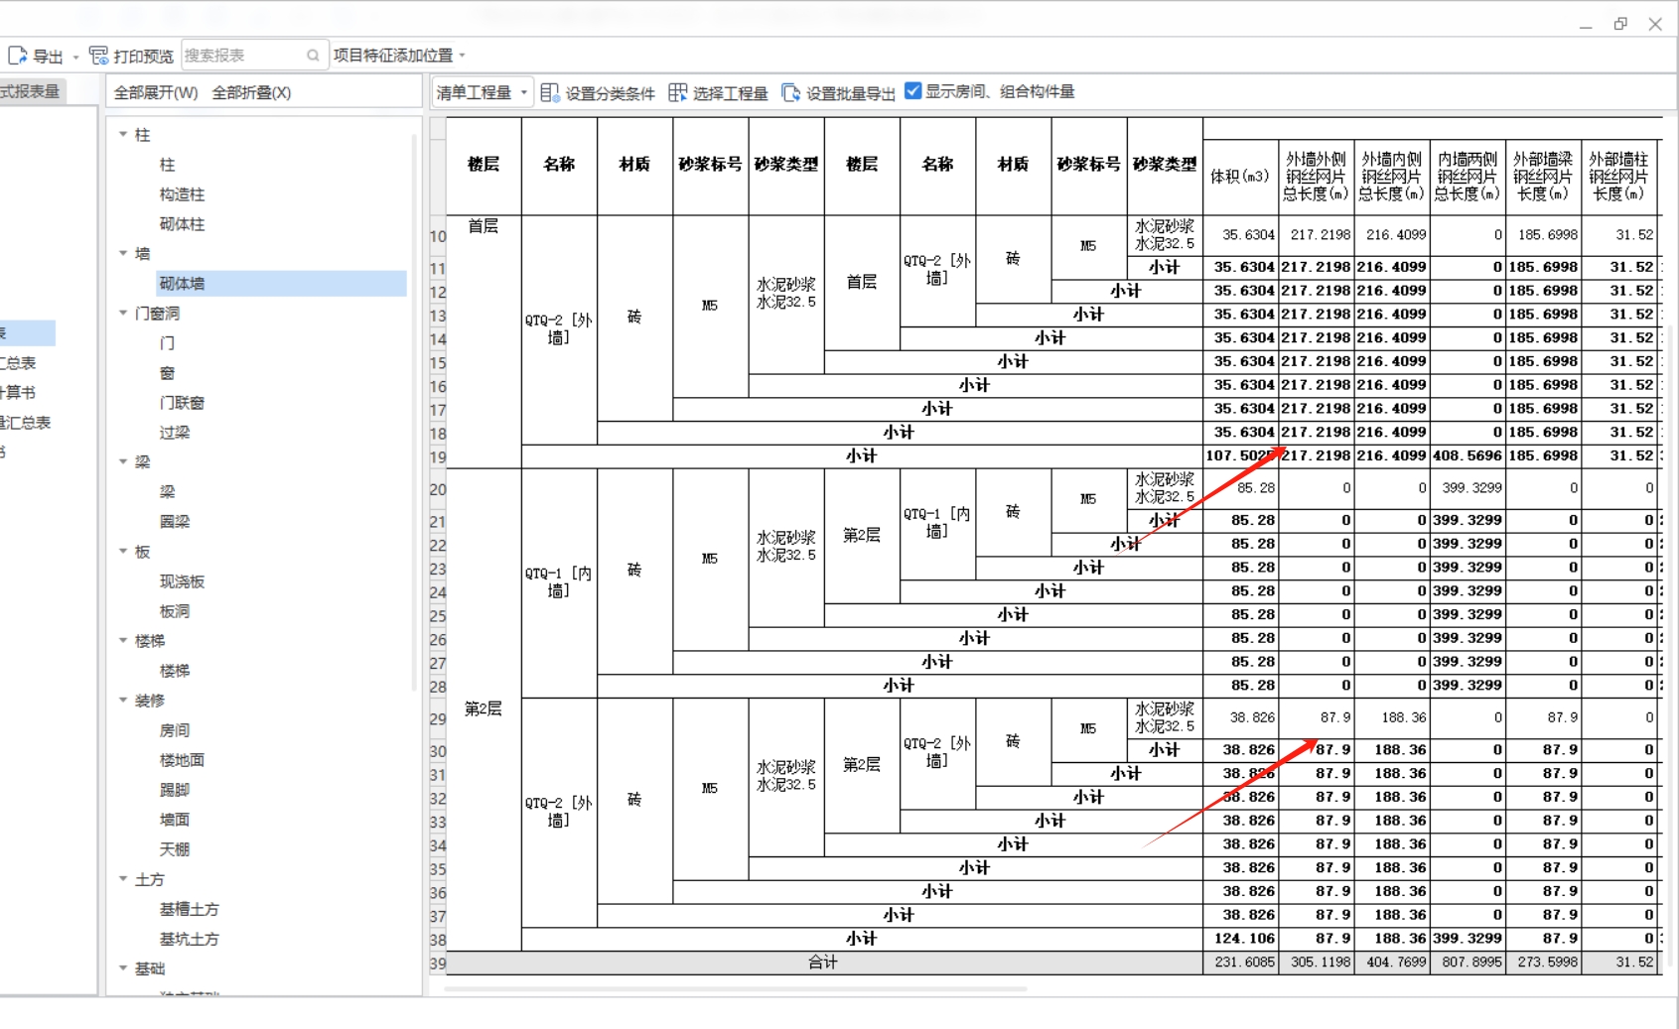
Task: Collapse the 楼梯 tree group
Action: [x=123, y=640]
